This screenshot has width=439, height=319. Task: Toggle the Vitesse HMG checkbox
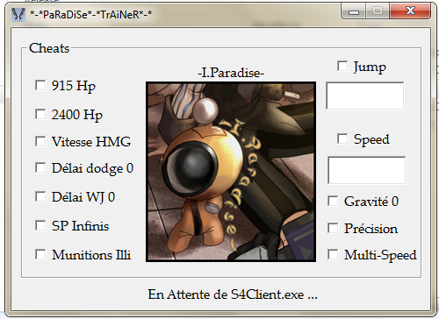pyautogui.click(x=40, y=141)
